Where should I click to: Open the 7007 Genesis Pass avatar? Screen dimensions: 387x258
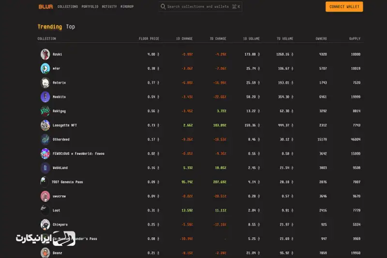45,182
